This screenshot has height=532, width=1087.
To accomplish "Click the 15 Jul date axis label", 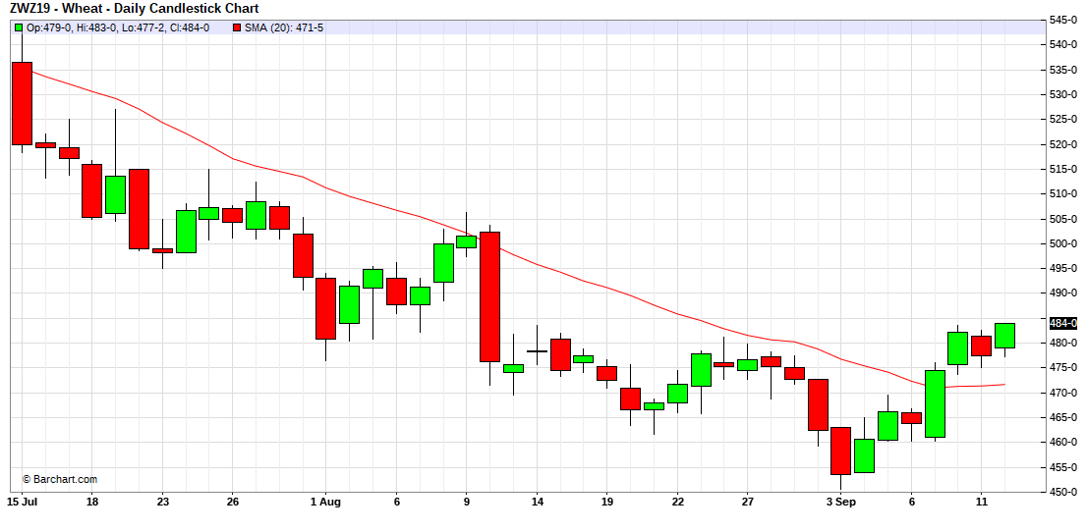I will tap(22, 502).
